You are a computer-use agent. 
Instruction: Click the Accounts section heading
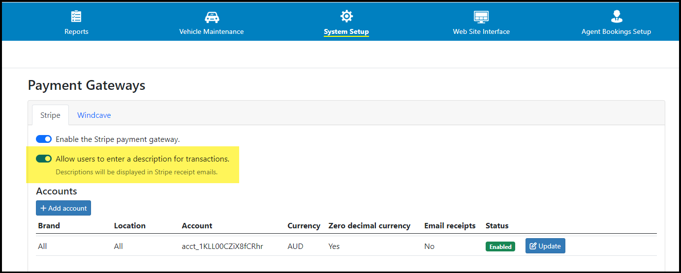point(57,191)
